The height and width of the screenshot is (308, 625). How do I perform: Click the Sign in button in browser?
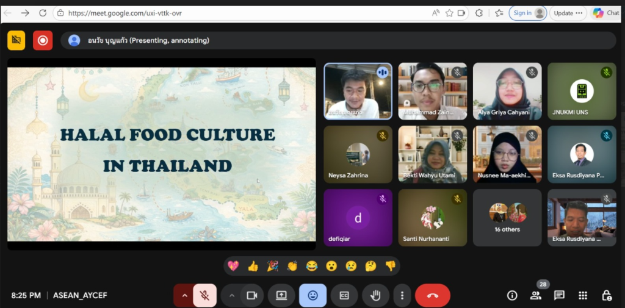click(527, 13)
